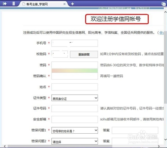Open the 证件类型 dropdown
The image size is (167, 148).
coord(75,98)
